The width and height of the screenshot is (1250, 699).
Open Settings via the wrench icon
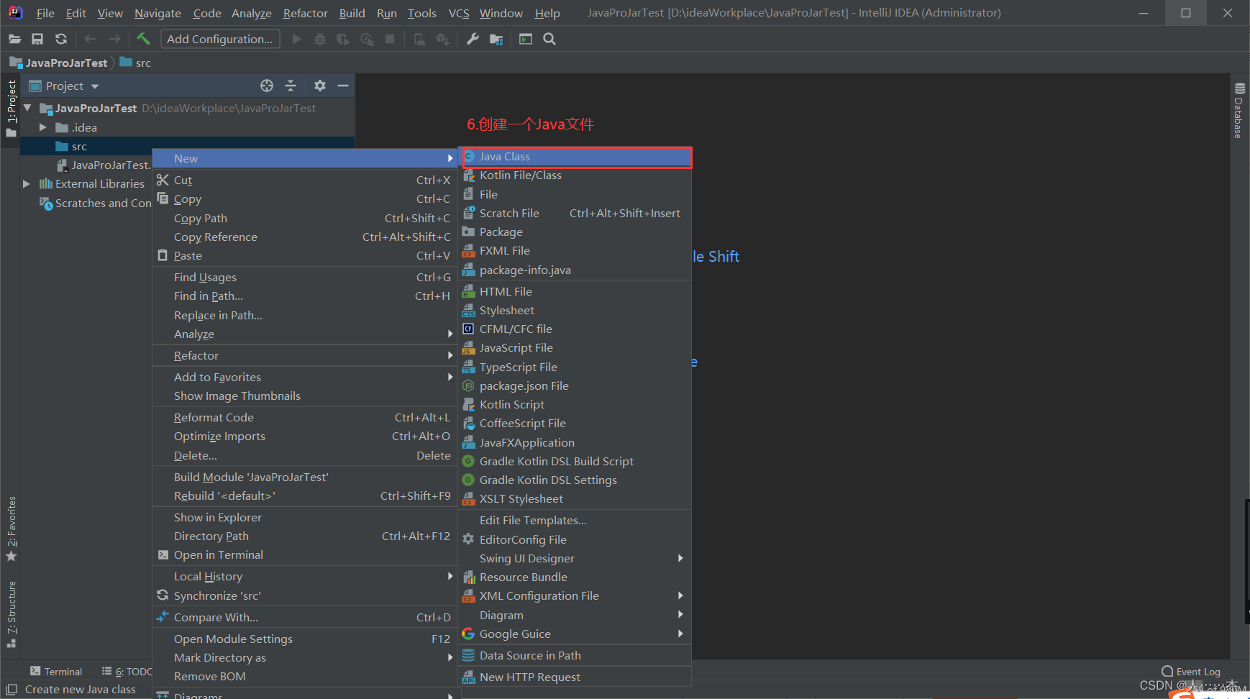point(473,39)
